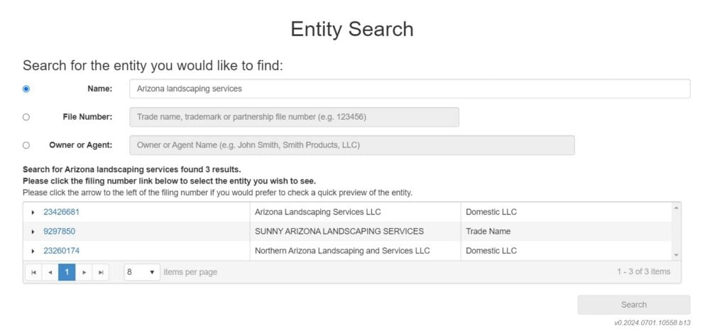727x333 pixels.
Task: Go to the previous results page
Action: (x=50, y=272)
